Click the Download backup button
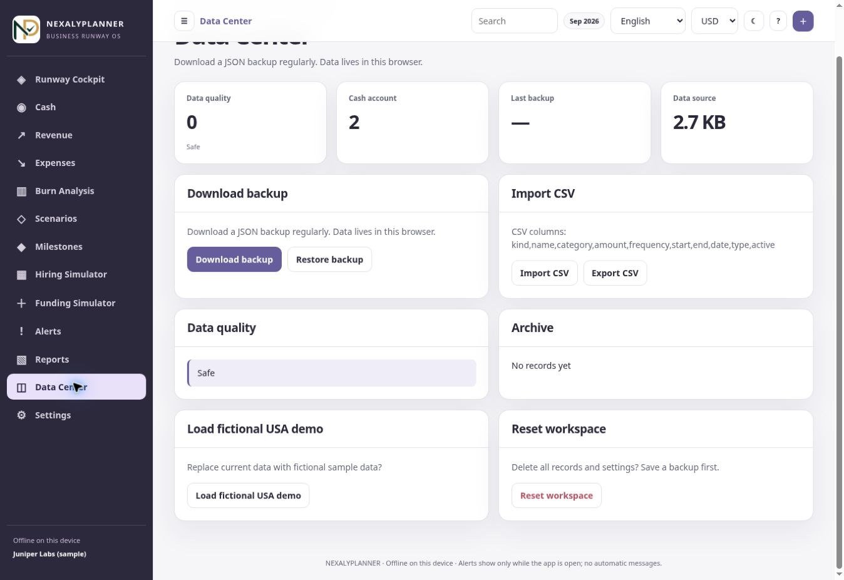 pos(234,259)
